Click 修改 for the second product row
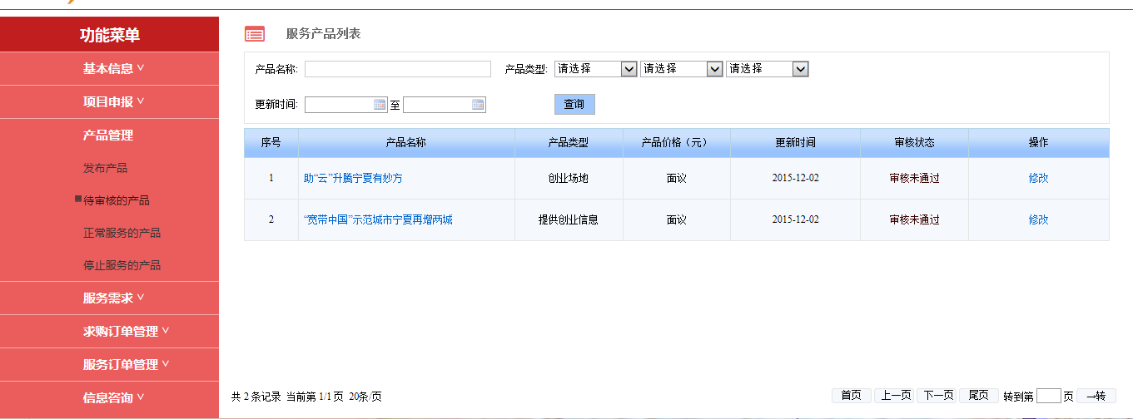The image size is (1133, 419). click(1038, 219)
